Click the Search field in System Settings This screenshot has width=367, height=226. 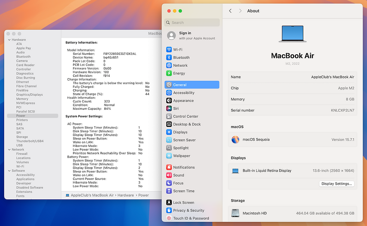coord(192,22)
